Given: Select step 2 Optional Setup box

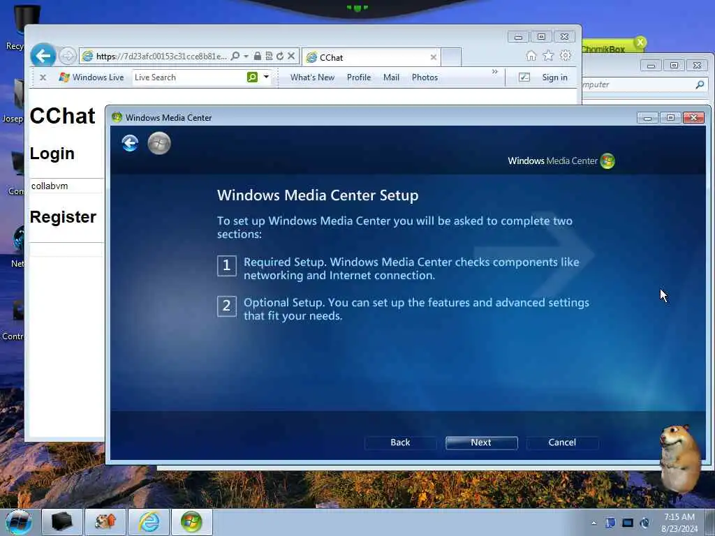Looking at the screenshot, I should pos(227,306).
